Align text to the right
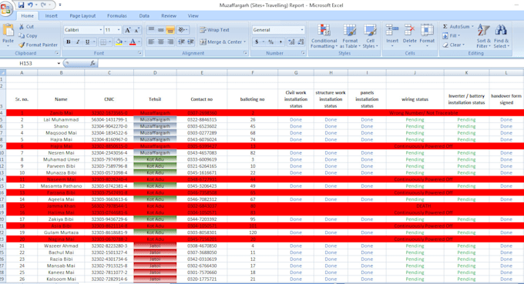524x284 pixels. [170, 42]
